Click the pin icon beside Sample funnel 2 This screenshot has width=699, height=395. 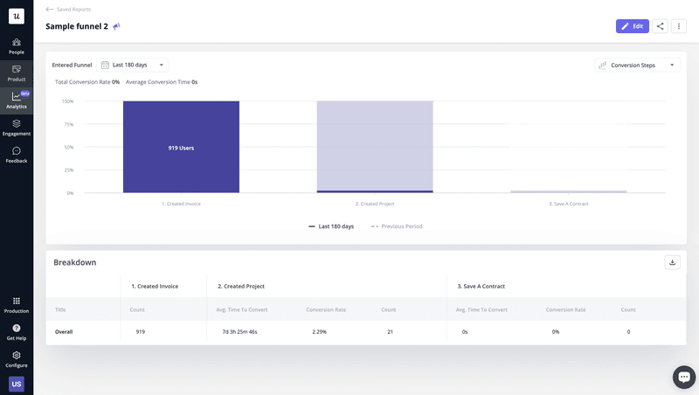(x=116, y=26)
